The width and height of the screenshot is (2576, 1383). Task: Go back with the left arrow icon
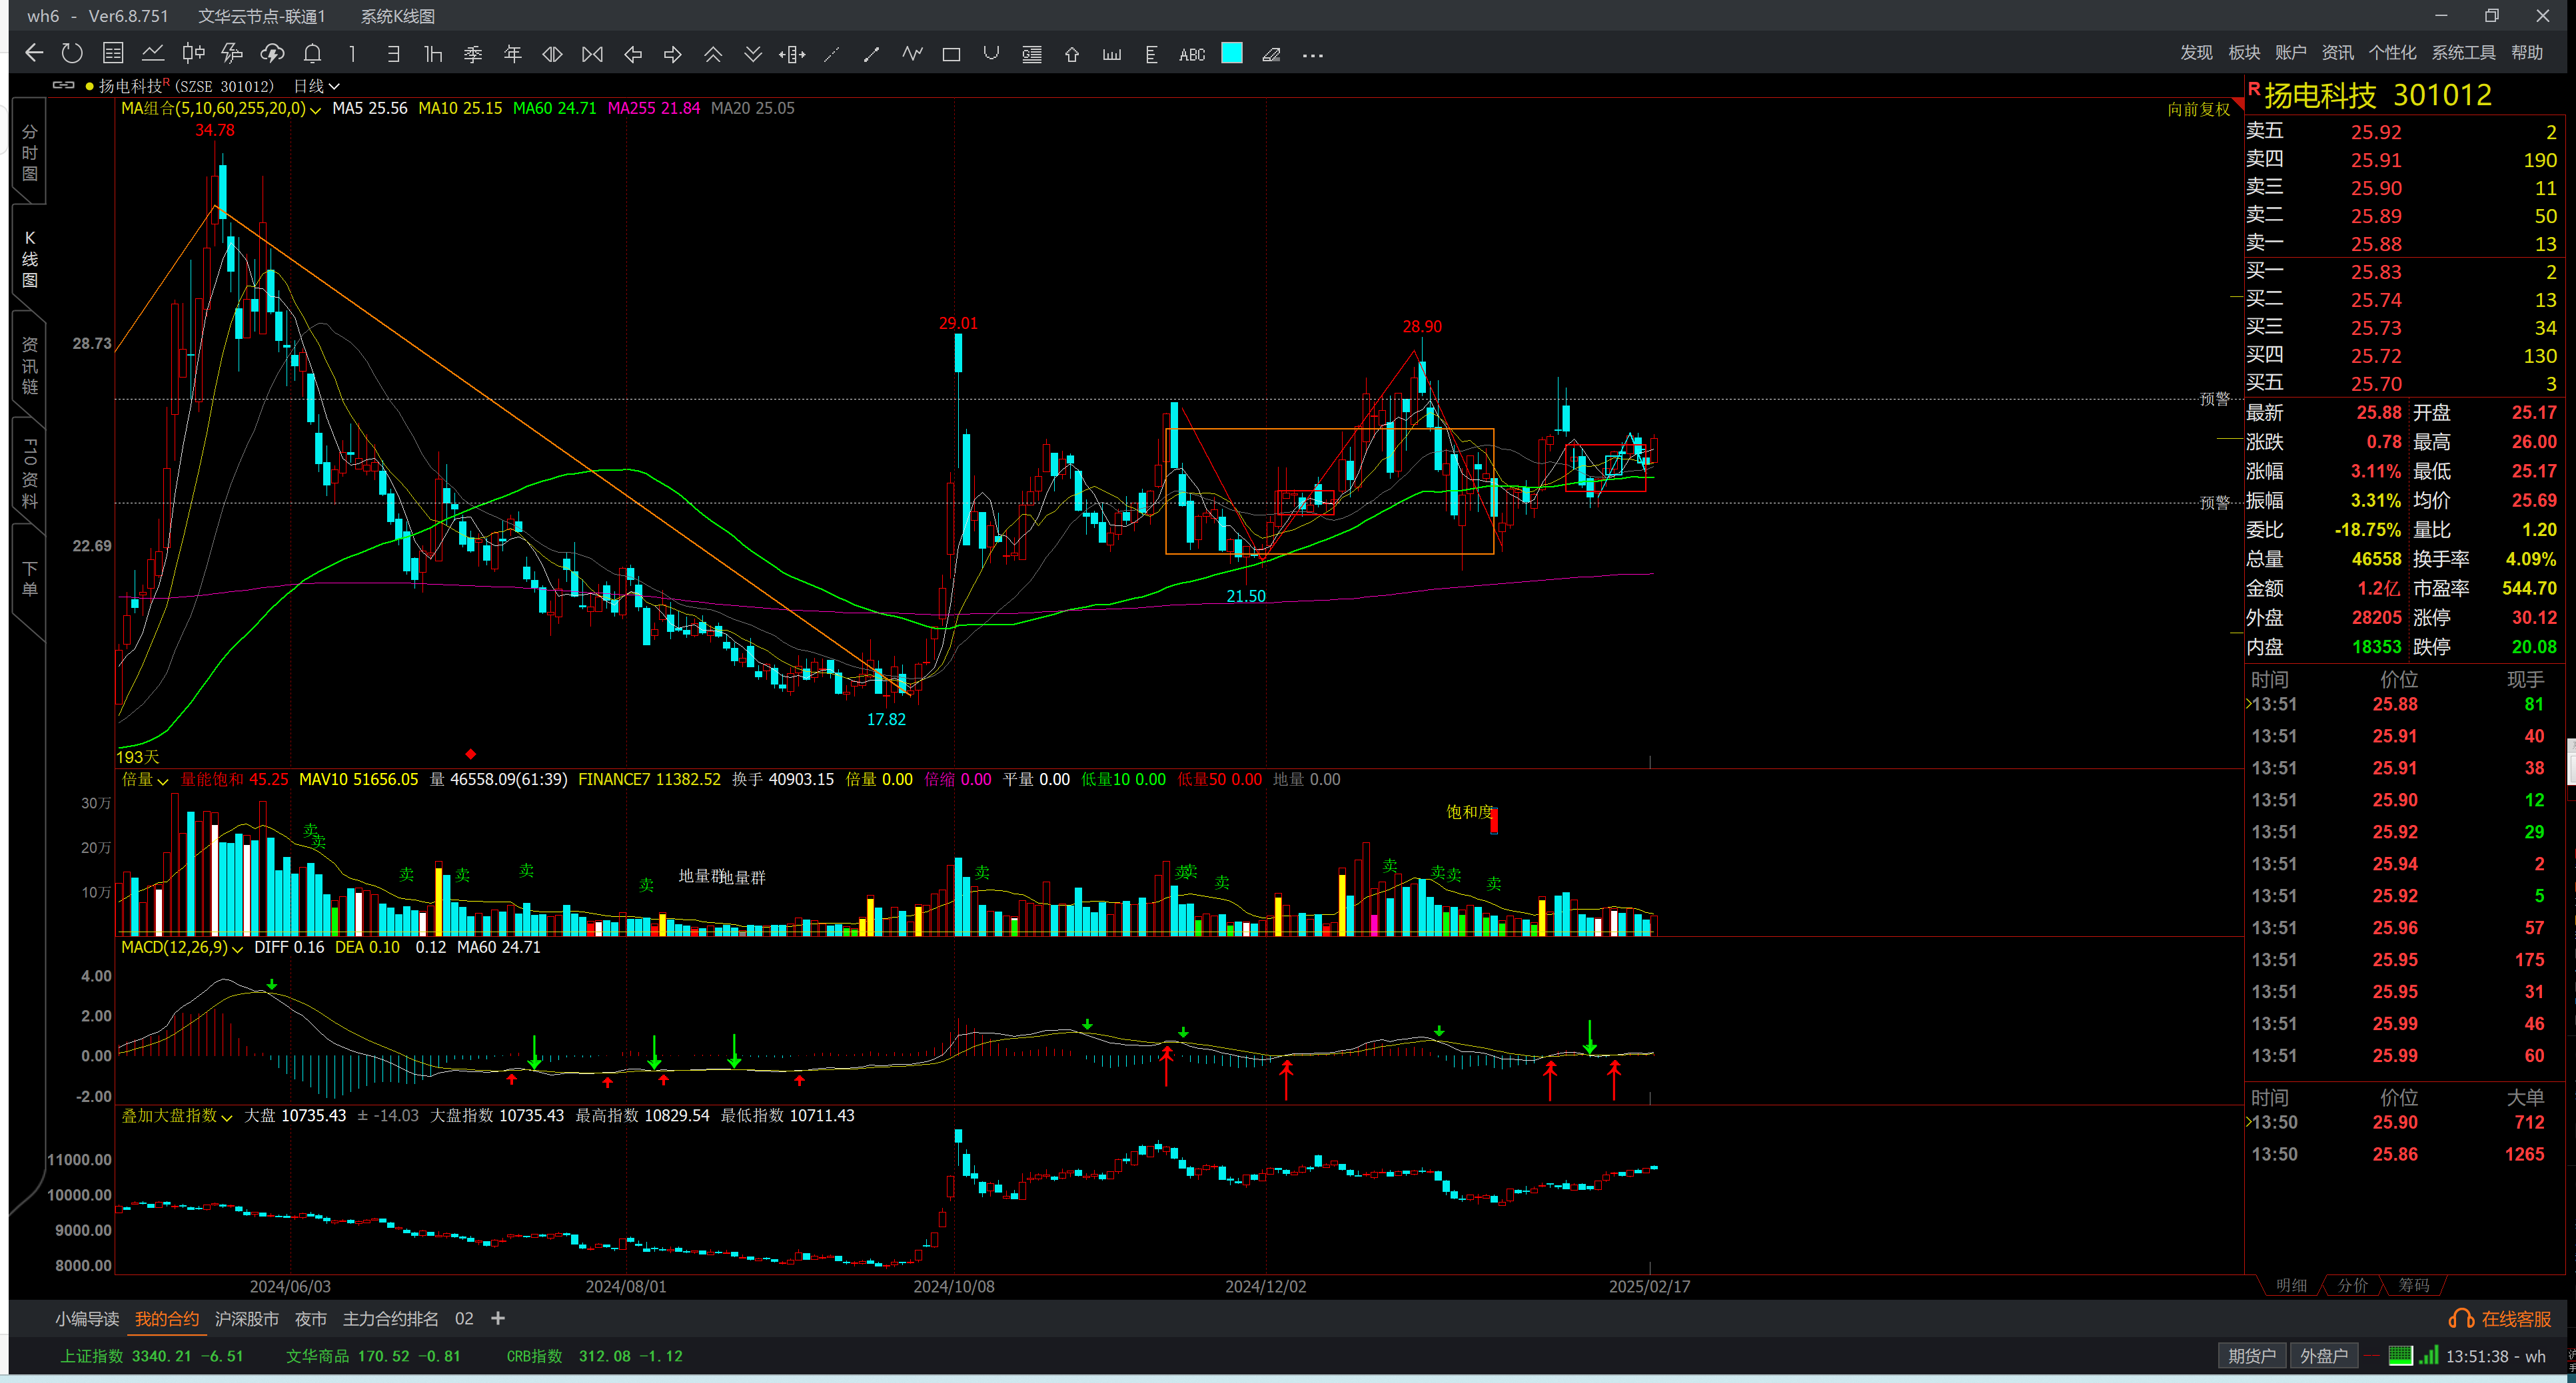pos(34,54)
